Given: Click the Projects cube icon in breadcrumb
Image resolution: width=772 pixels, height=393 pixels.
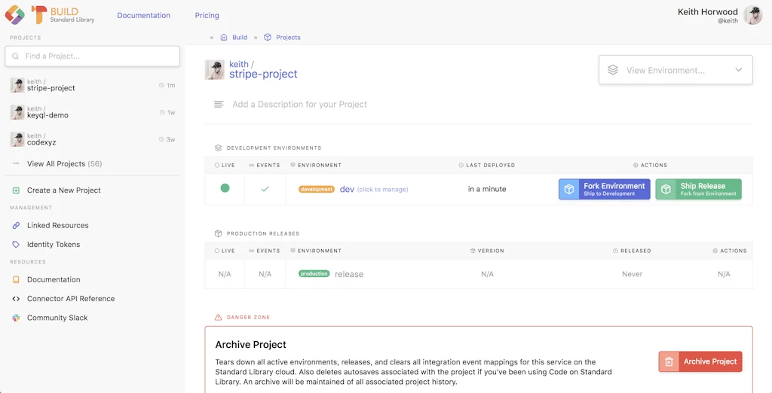Looking at the screenshot, I should click(268, 37).
